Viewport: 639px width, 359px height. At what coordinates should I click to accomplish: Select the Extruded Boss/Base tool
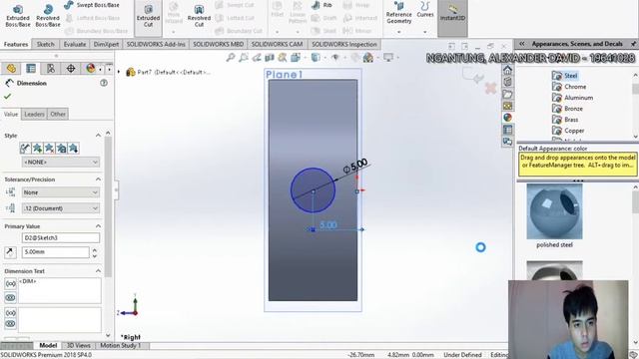(x=18, y=16)
